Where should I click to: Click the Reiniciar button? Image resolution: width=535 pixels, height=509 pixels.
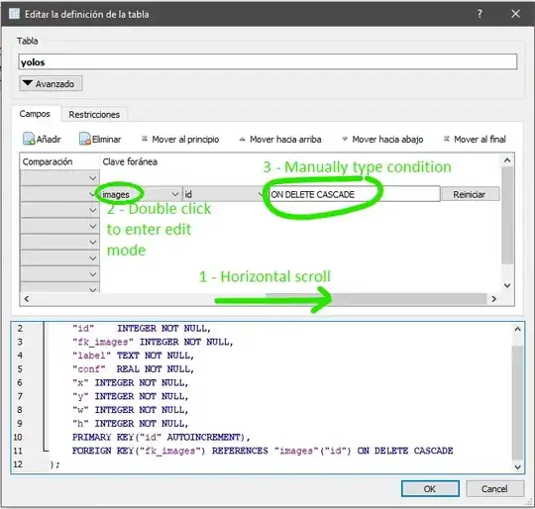click(470, 194)
